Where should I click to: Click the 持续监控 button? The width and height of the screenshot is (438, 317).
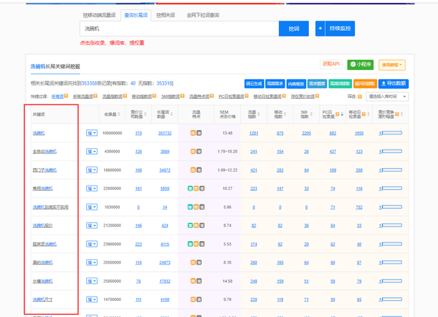(x=340, y=28)
